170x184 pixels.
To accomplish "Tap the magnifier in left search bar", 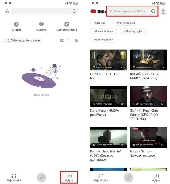I will pos(74,11).
